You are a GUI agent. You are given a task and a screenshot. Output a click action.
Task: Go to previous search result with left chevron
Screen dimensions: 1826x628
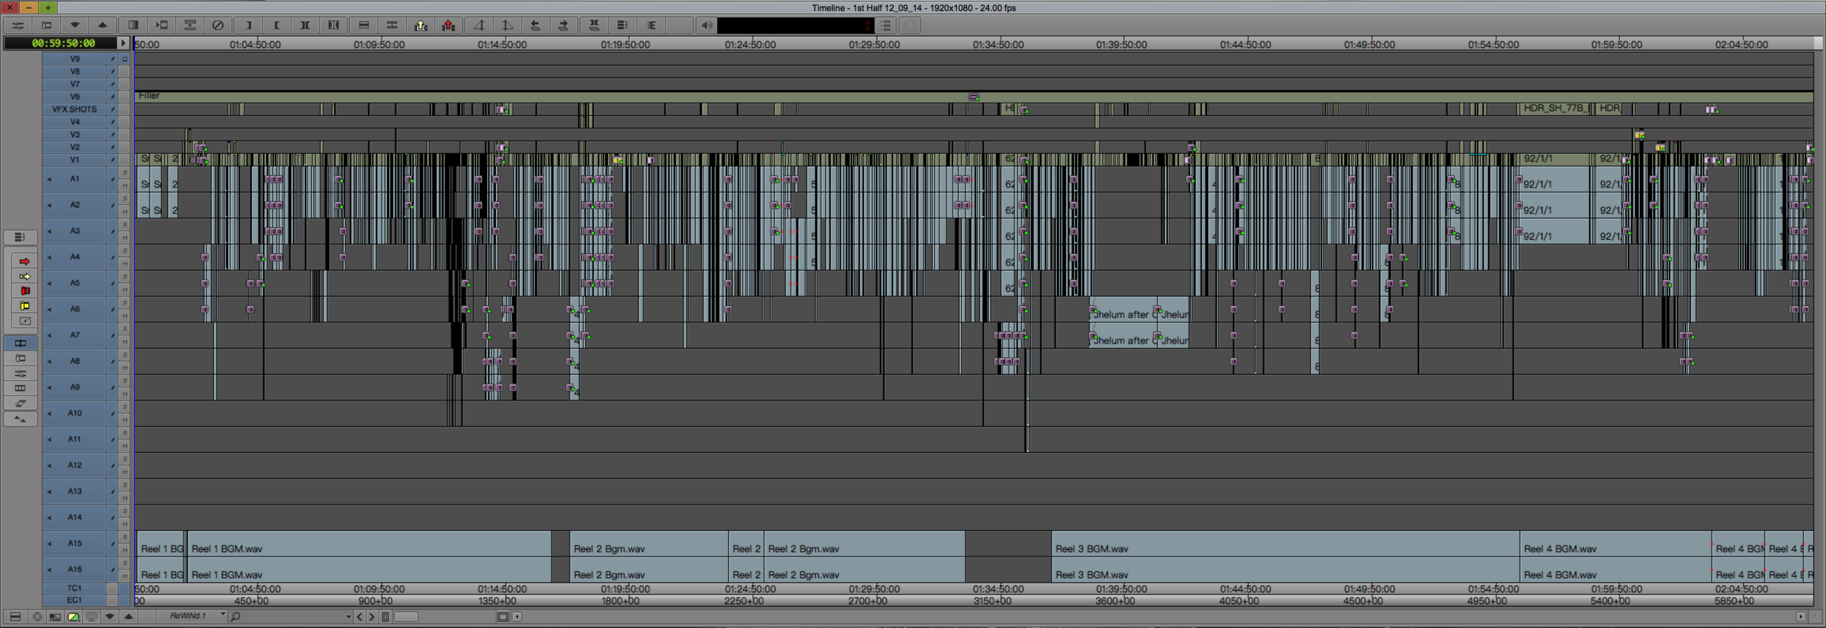click(x=359, y=617)
